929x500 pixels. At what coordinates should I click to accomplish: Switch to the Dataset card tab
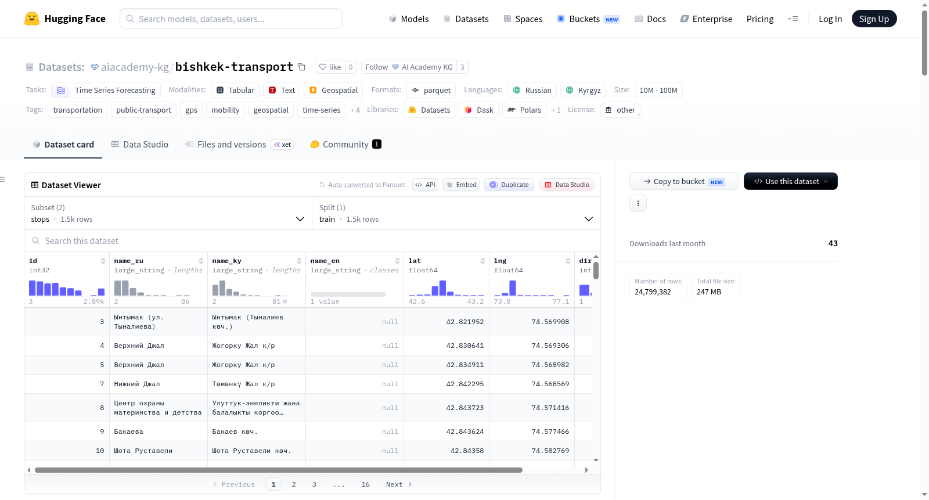(x=63, y=144)
